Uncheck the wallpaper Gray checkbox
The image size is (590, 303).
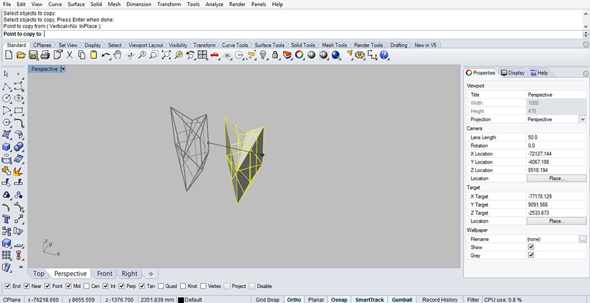(531, 255)
